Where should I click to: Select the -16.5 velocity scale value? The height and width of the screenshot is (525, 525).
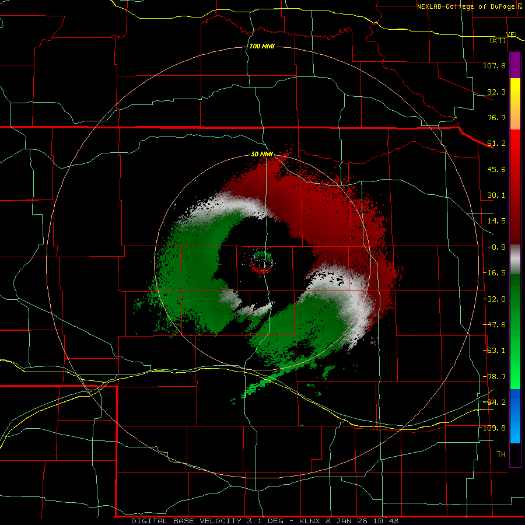point(494,273)
